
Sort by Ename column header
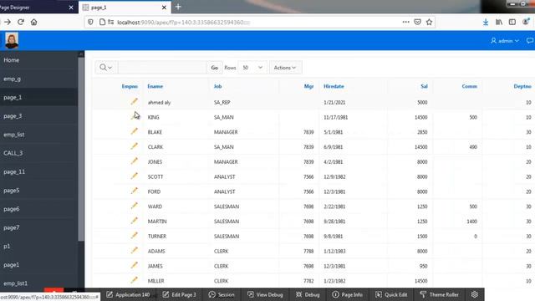(155, 86)
